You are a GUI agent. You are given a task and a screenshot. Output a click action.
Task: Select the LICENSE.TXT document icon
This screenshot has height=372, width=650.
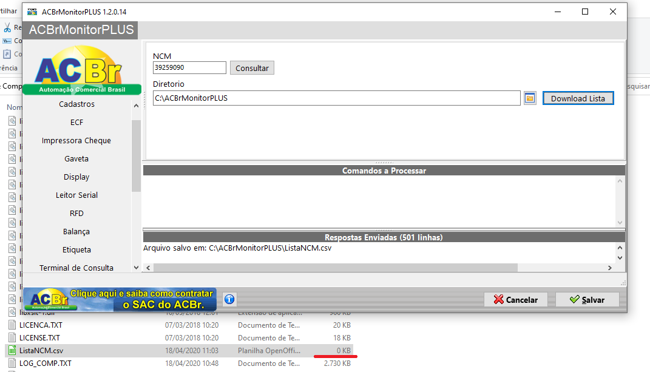coord(12,337)
